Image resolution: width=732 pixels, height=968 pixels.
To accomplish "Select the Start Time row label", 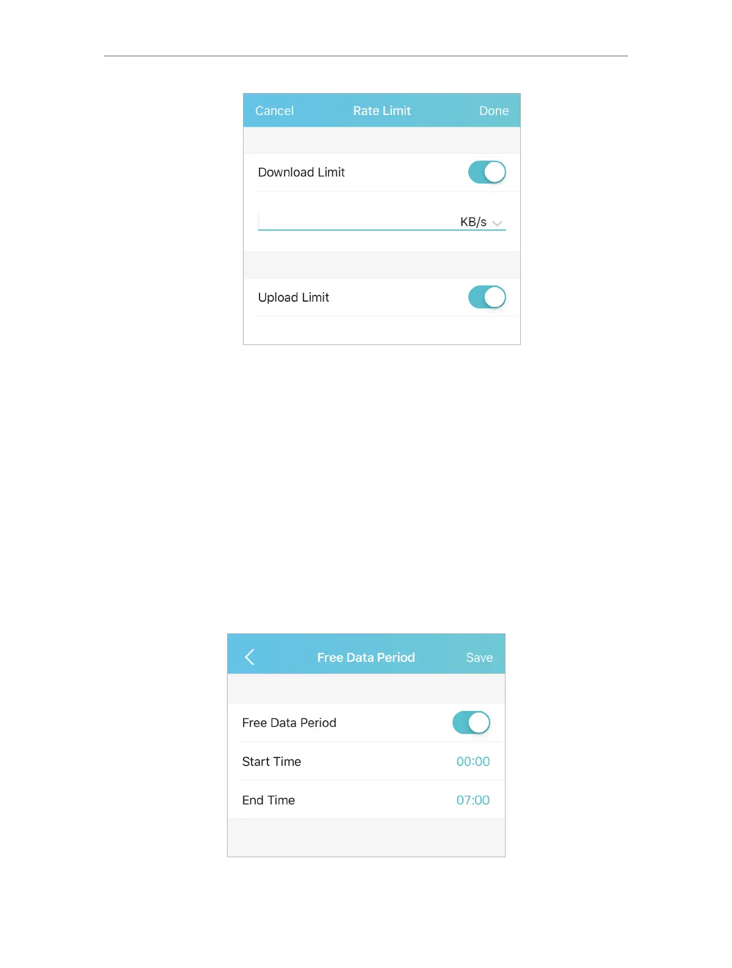I will point(272,762).
